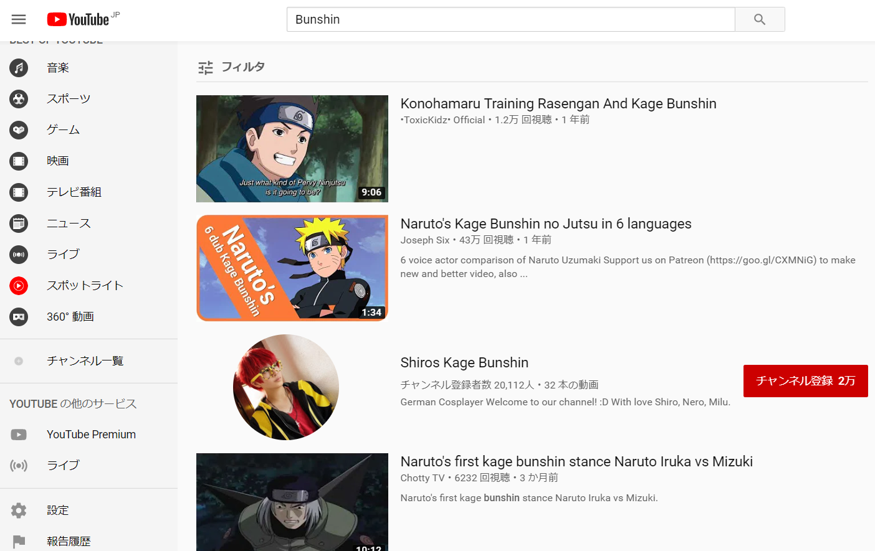Viewport: 875px width, 551px height.
Task: Open 設定 sidebar link
Action: click(58, 511)
